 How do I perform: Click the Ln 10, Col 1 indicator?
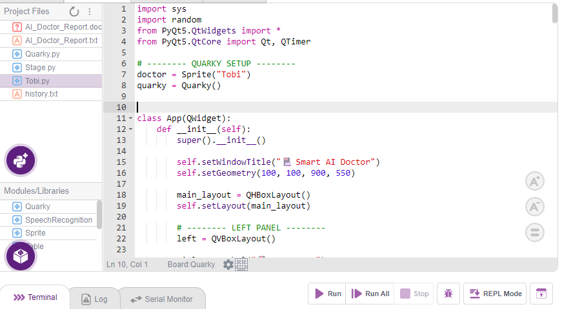(x=127, y=265)
